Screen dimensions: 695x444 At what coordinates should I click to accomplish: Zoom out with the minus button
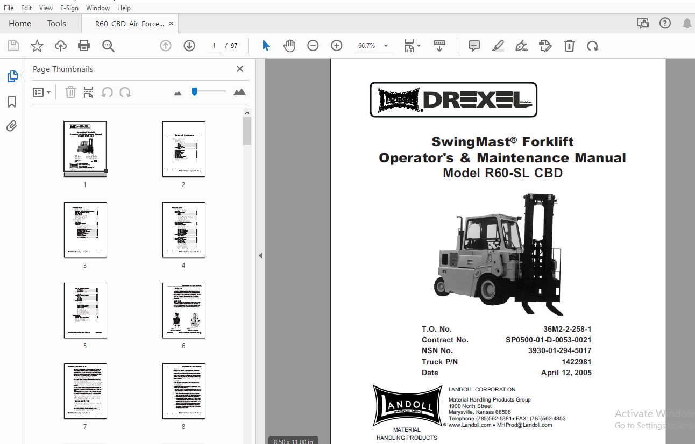313,46
